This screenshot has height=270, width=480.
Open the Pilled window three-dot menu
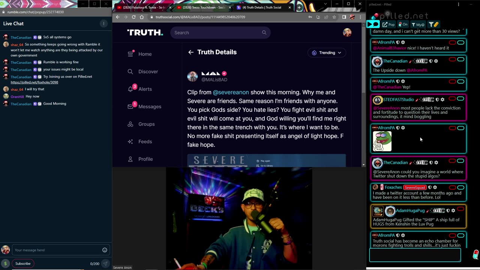[458, 4]
